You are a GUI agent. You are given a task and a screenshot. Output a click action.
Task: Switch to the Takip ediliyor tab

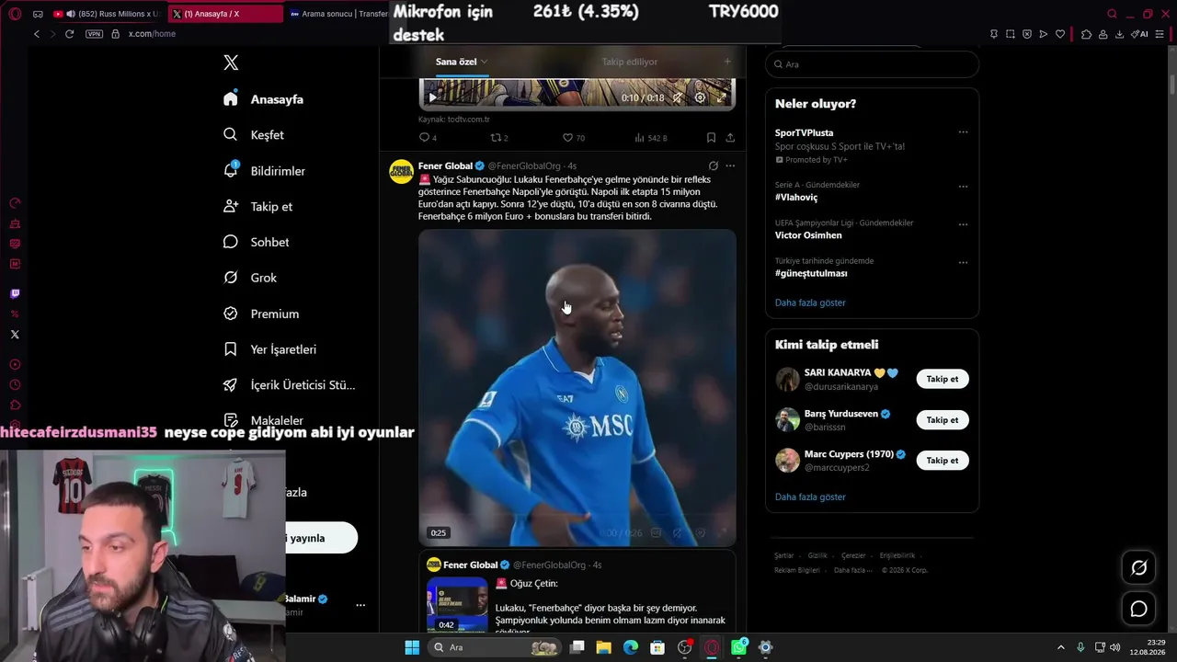point(630,62)
